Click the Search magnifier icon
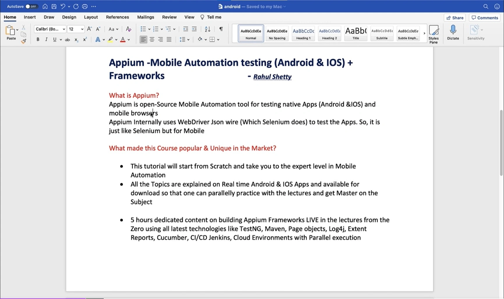Screen dimensions: 504x299 486,6
